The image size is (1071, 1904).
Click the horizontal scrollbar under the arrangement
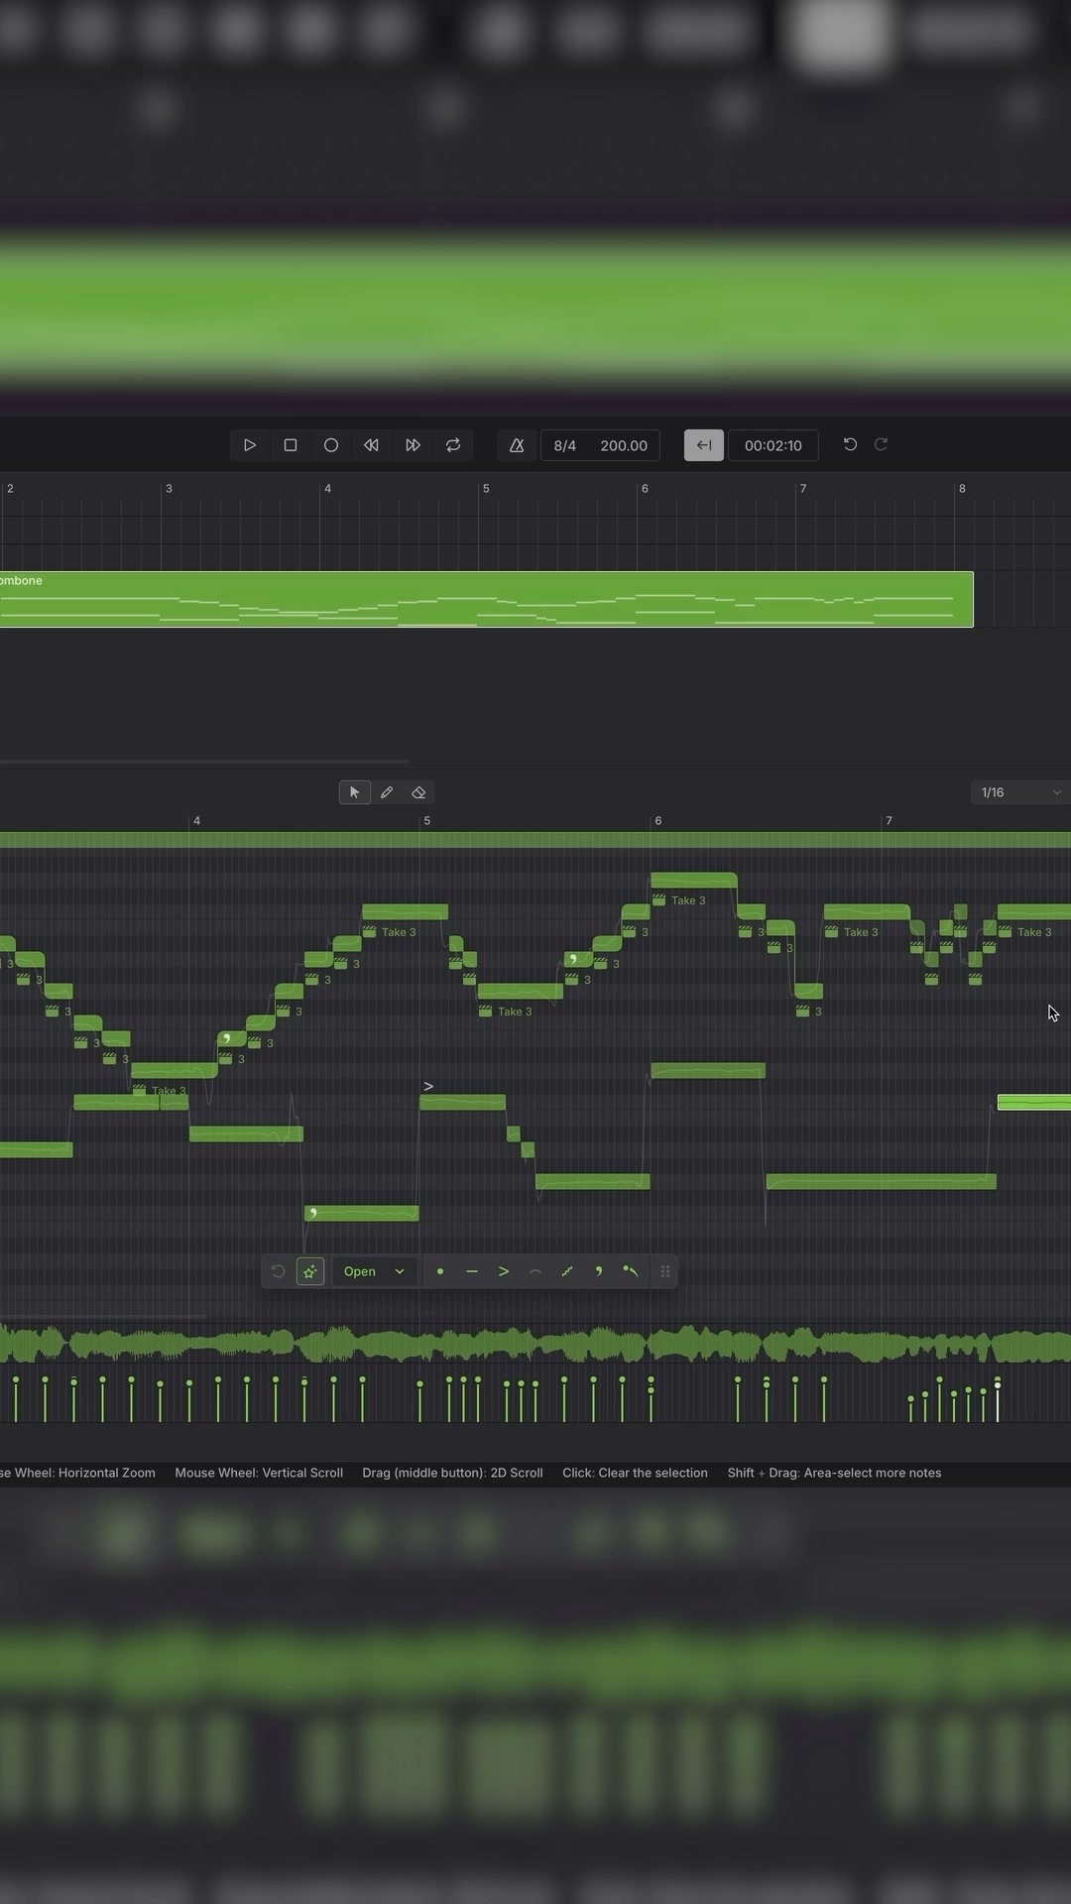click(x=203, y=762)
